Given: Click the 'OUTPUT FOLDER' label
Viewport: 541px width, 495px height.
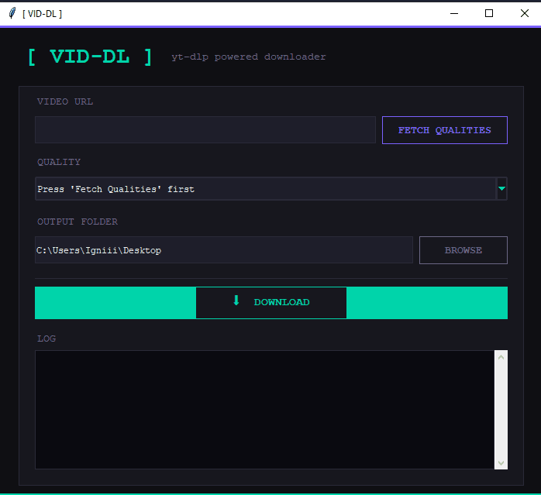Looking at the screenshot, I should click(x=78, y=222).
